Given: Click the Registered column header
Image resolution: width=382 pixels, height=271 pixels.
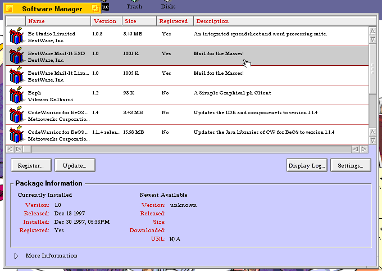Looking at the screenshot, I should 173,21.
